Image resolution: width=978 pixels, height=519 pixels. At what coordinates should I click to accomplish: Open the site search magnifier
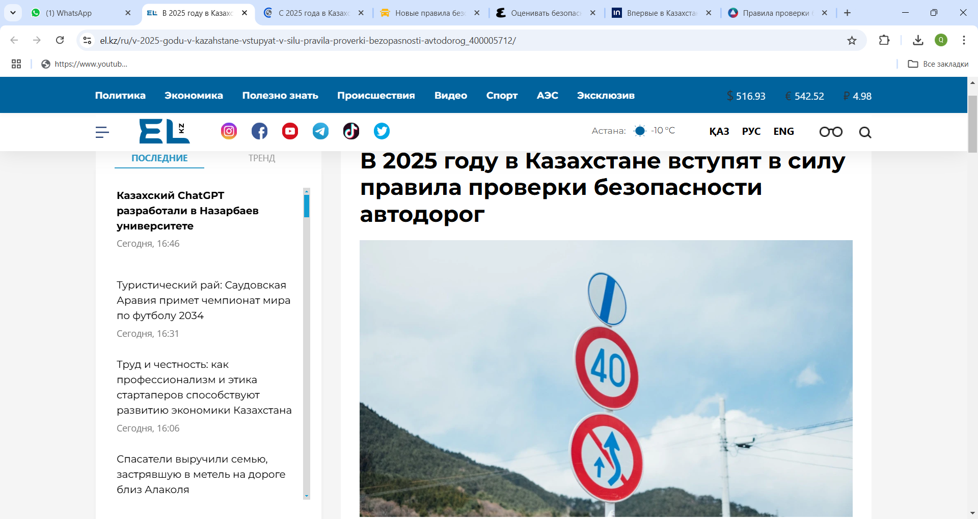(865, 133)
